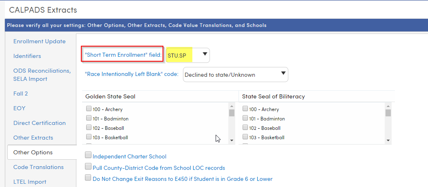The height and width of the screenshot is (187, 428).
Task: Check 103 - Basketball under State Seal of Biliteracy
Action: pos(245,137)
